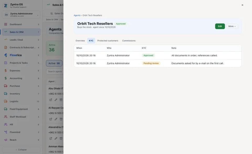Screen dimensions: 252x154
Task: Switch to the Overview tab
Action: click(x=80, y=41)
